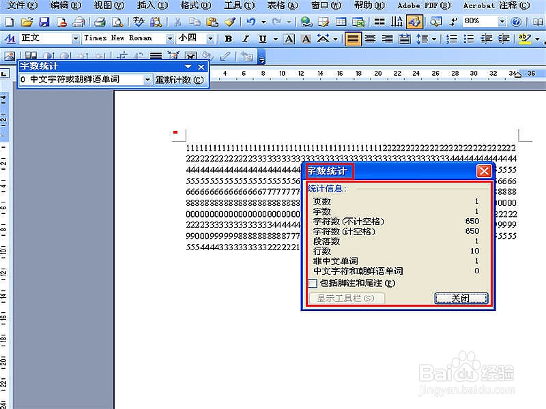This screenshot has width=546, height=409.
Task: Open the 表格 menu
Action: (283, 5)
